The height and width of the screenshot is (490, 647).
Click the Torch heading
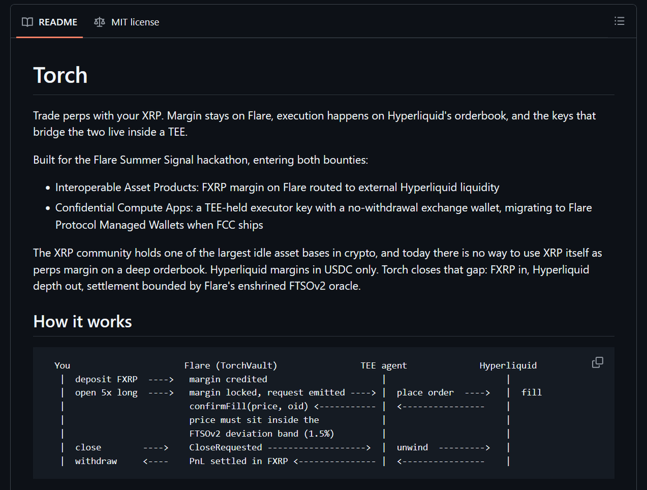(60, 75)
